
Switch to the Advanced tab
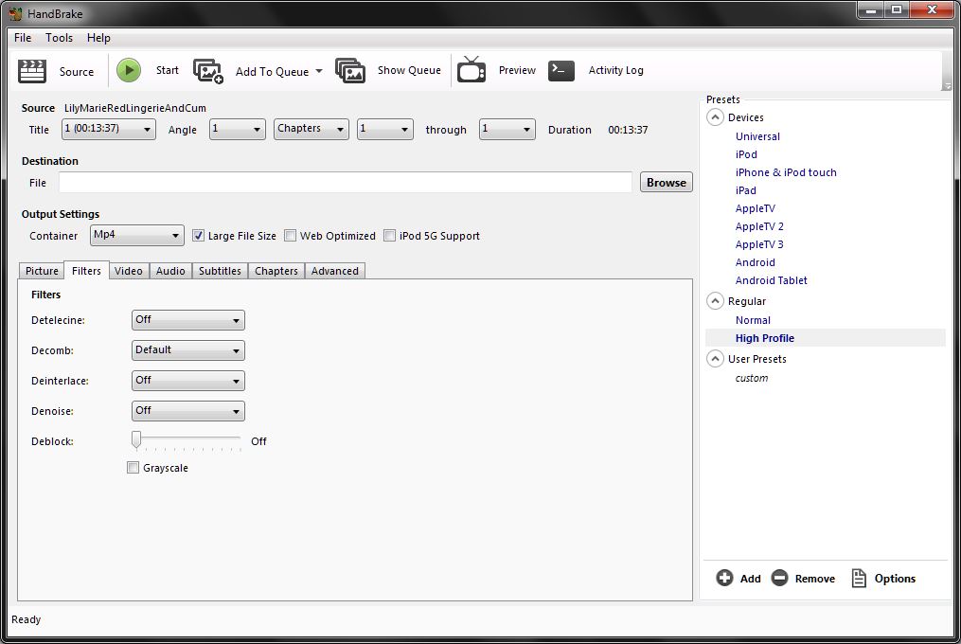(x=334, y=271)
